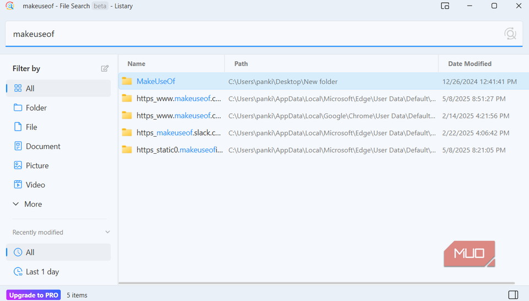
Task: Collapse the Recently modified section chevron
Action: 107,232
